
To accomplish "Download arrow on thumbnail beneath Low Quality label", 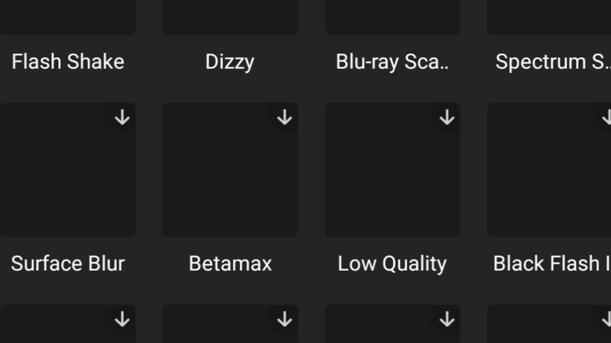I will [x=447, y=319].
